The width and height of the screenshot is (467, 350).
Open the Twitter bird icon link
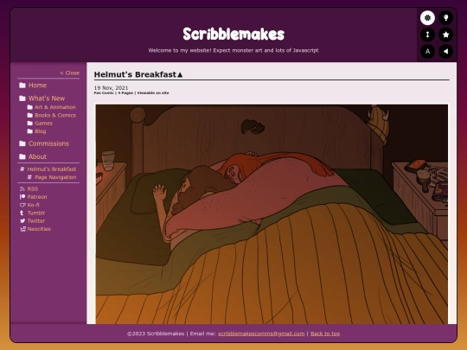pyautogui.click(x=22, y=221)
